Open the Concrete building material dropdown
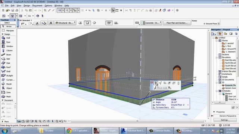Viewport: 239px width, 134px height. [151, 23]
